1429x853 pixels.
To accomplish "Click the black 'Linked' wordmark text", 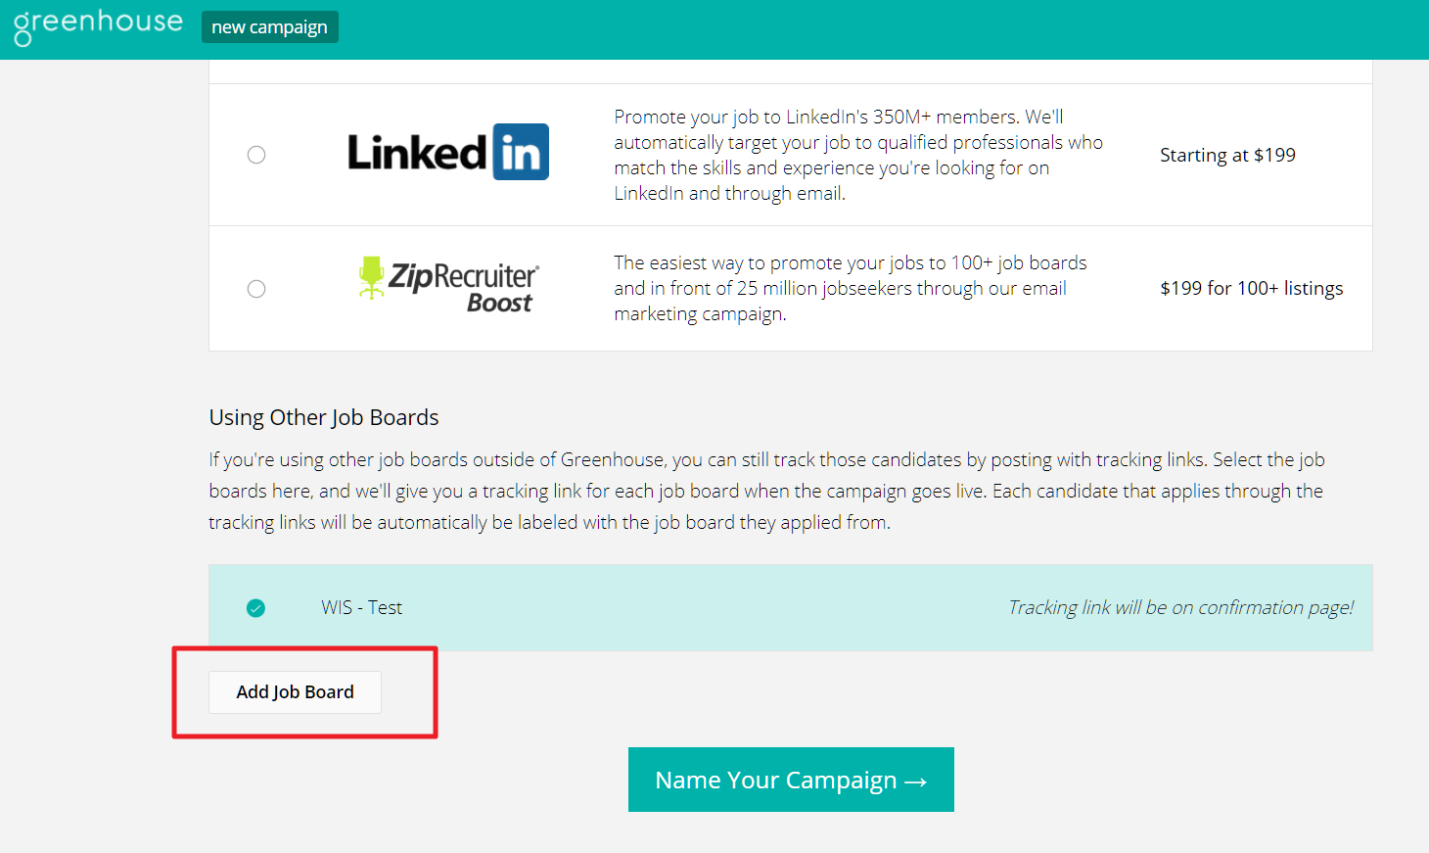I will pyautogui.click(x=417, y=154).
